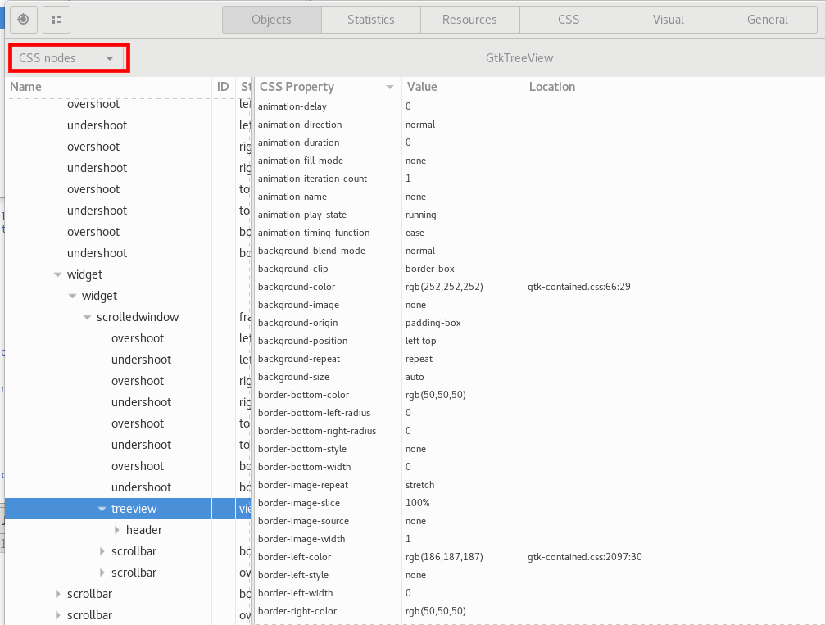825x625 pixels.
Task: Collapse the topmost widget node
Action: 57,274
